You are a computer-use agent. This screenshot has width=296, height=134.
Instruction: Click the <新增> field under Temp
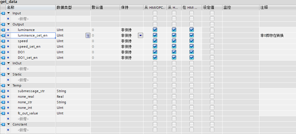coord(23,119)
